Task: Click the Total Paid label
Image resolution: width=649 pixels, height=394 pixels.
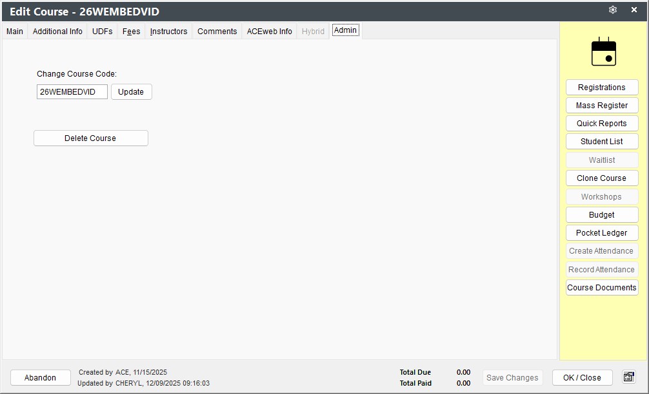Action: coord(415,383)
